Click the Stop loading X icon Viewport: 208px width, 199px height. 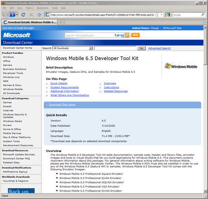point(31,15)
